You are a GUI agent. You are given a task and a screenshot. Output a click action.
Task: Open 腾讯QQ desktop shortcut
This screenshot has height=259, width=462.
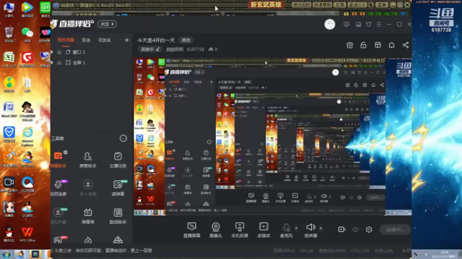(9, 234)
